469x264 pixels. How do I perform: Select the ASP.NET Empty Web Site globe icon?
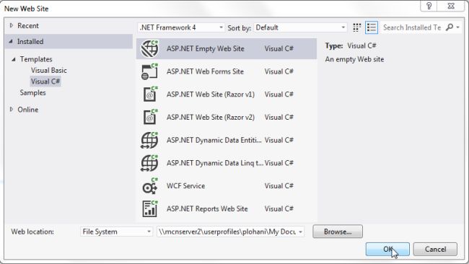149,48
